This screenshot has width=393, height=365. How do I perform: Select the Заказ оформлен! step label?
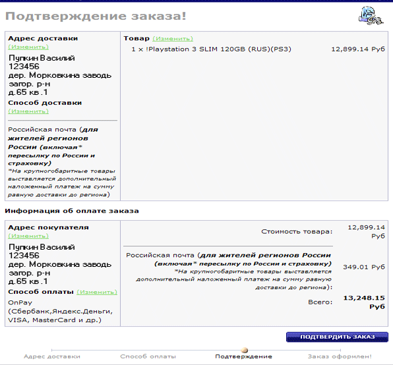340,356
